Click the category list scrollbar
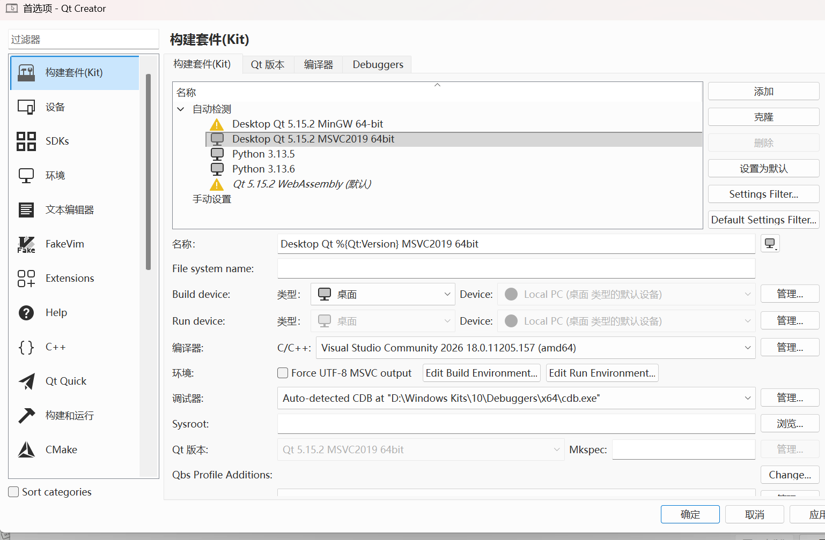825x540 pixels. 149,171
